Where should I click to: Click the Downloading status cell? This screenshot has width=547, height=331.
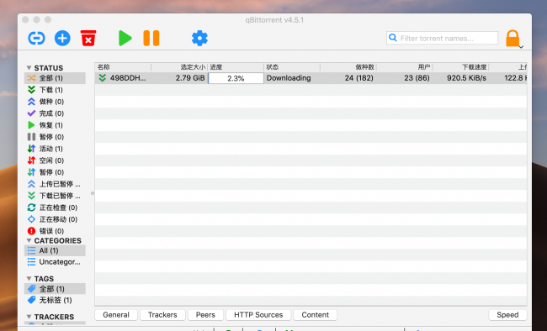(x=289, y=78)
